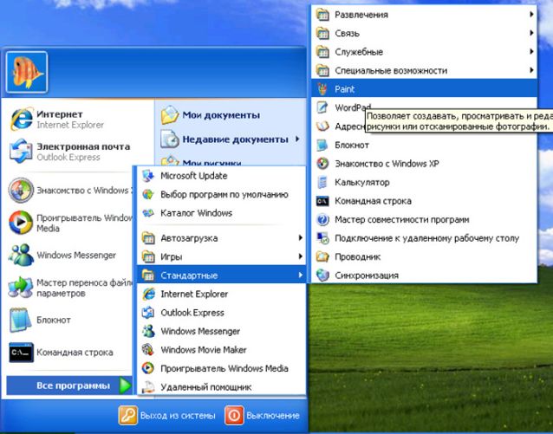This screenshot has height=434, width=553.
Task: Click the Связь folder entry
Action: pyautogui.click(x=424, y=33)
